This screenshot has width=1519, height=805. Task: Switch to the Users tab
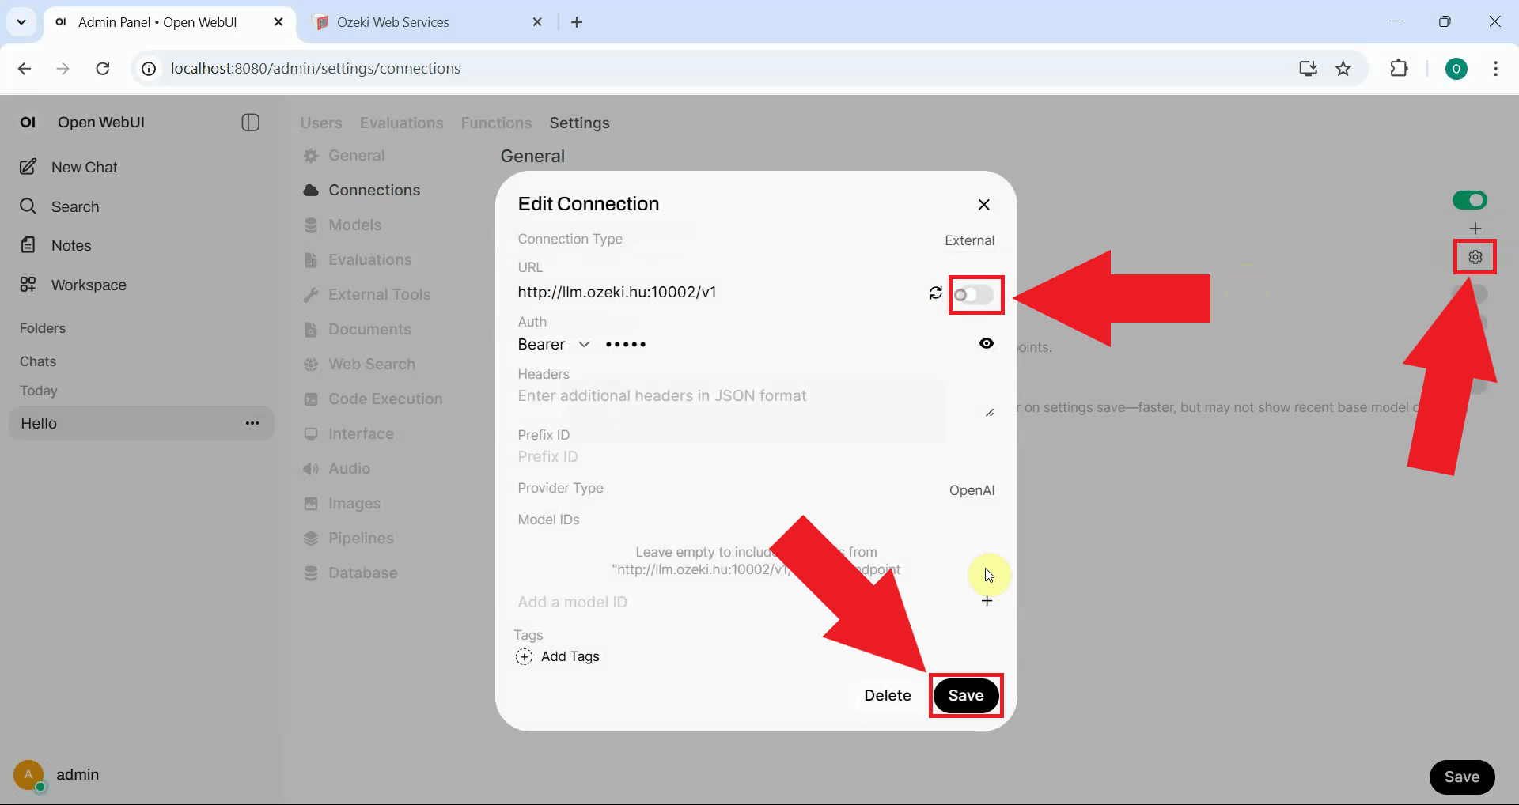pyautogui.click(x=320, y=123)
